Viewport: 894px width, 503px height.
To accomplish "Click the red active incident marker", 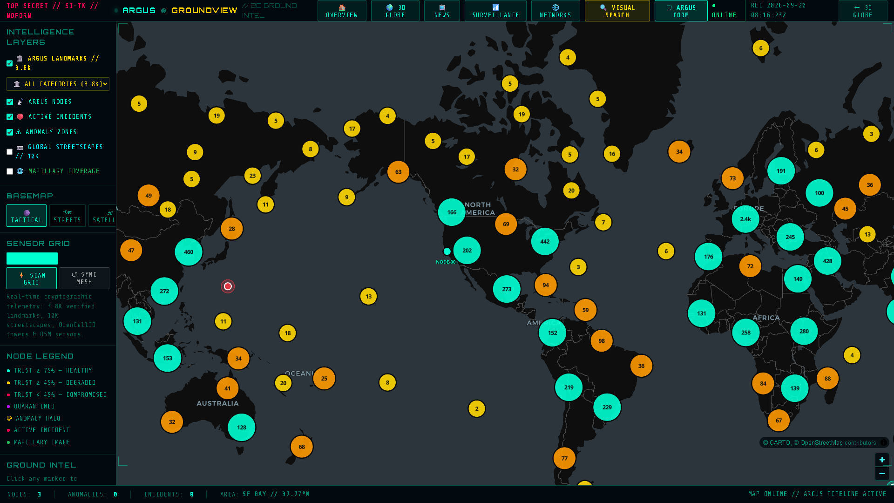I will pyautogui.click(x=228, y=286).
